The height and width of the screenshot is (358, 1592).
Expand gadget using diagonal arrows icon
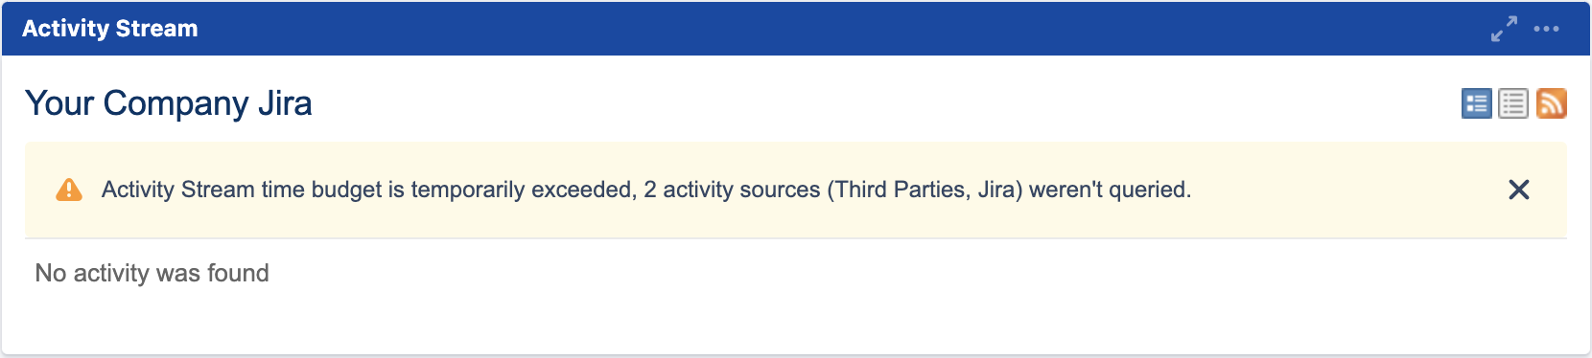coord(1504,29)
